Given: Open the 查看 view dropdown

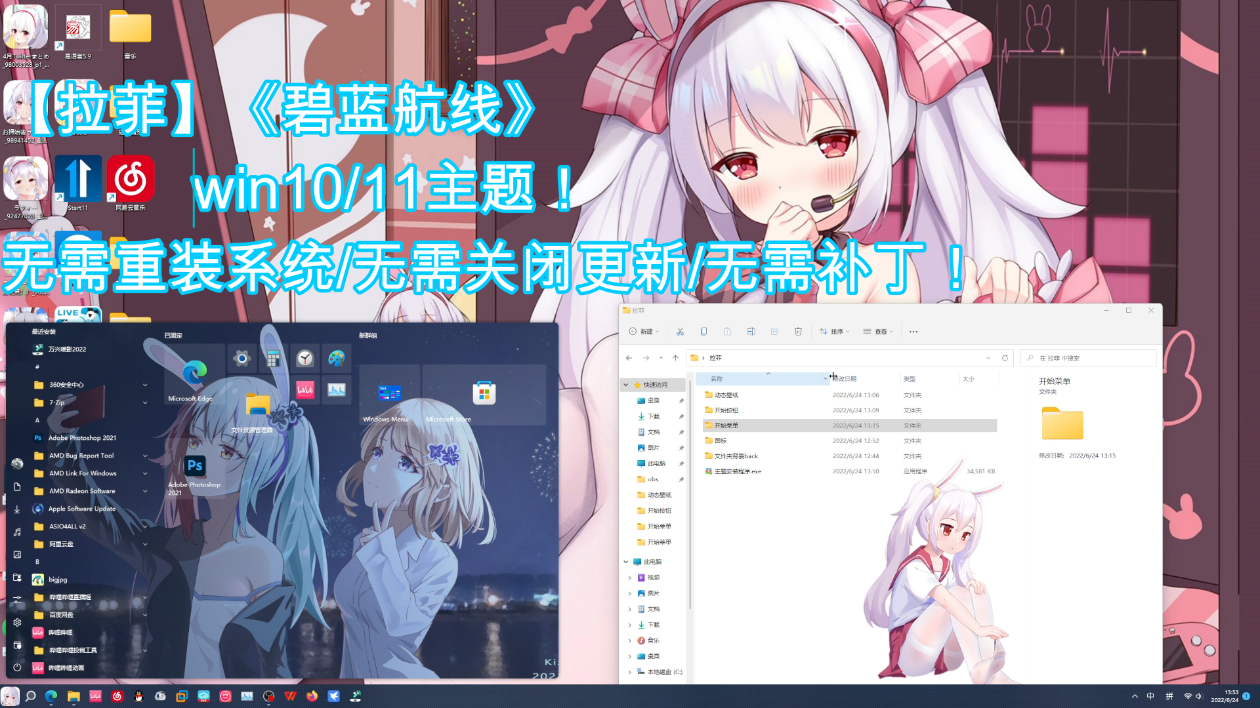Looking at the screenshot, I should 878,332.
